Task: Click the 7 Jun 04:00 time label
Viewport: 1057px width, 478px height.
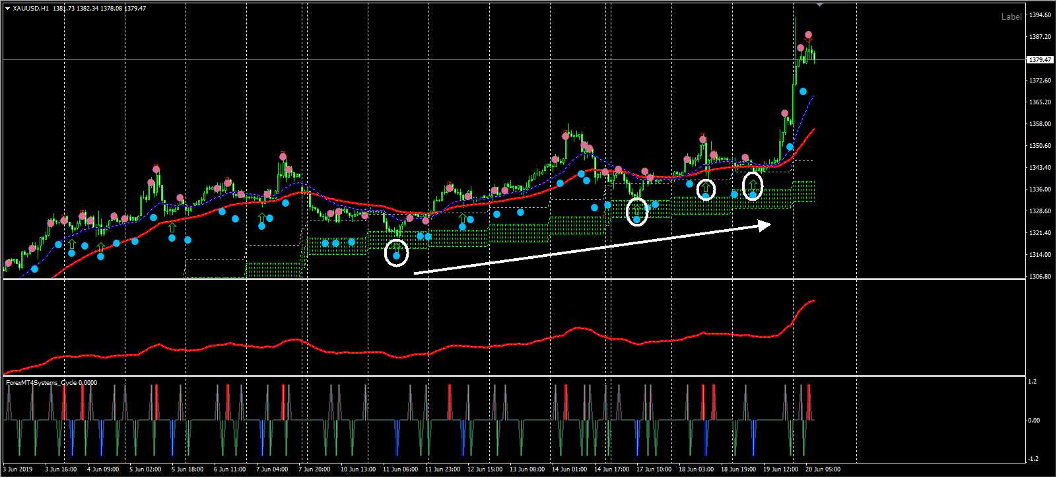Action: pyautogui.click(x=271, y=469)
